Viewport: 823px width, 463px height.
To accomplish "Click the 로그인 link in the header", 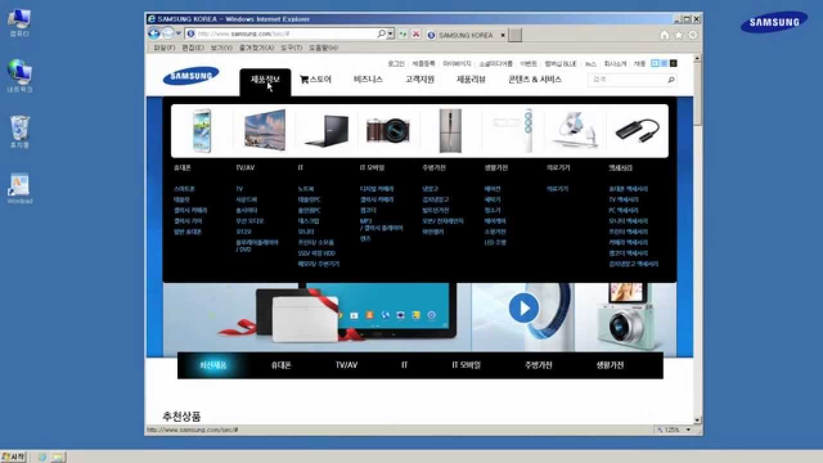I will [396, 64].
